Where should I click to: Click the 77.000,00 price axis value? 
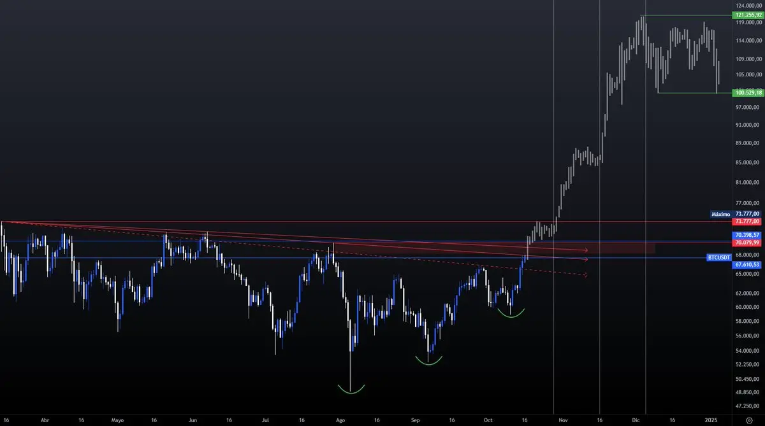[748, 204]
